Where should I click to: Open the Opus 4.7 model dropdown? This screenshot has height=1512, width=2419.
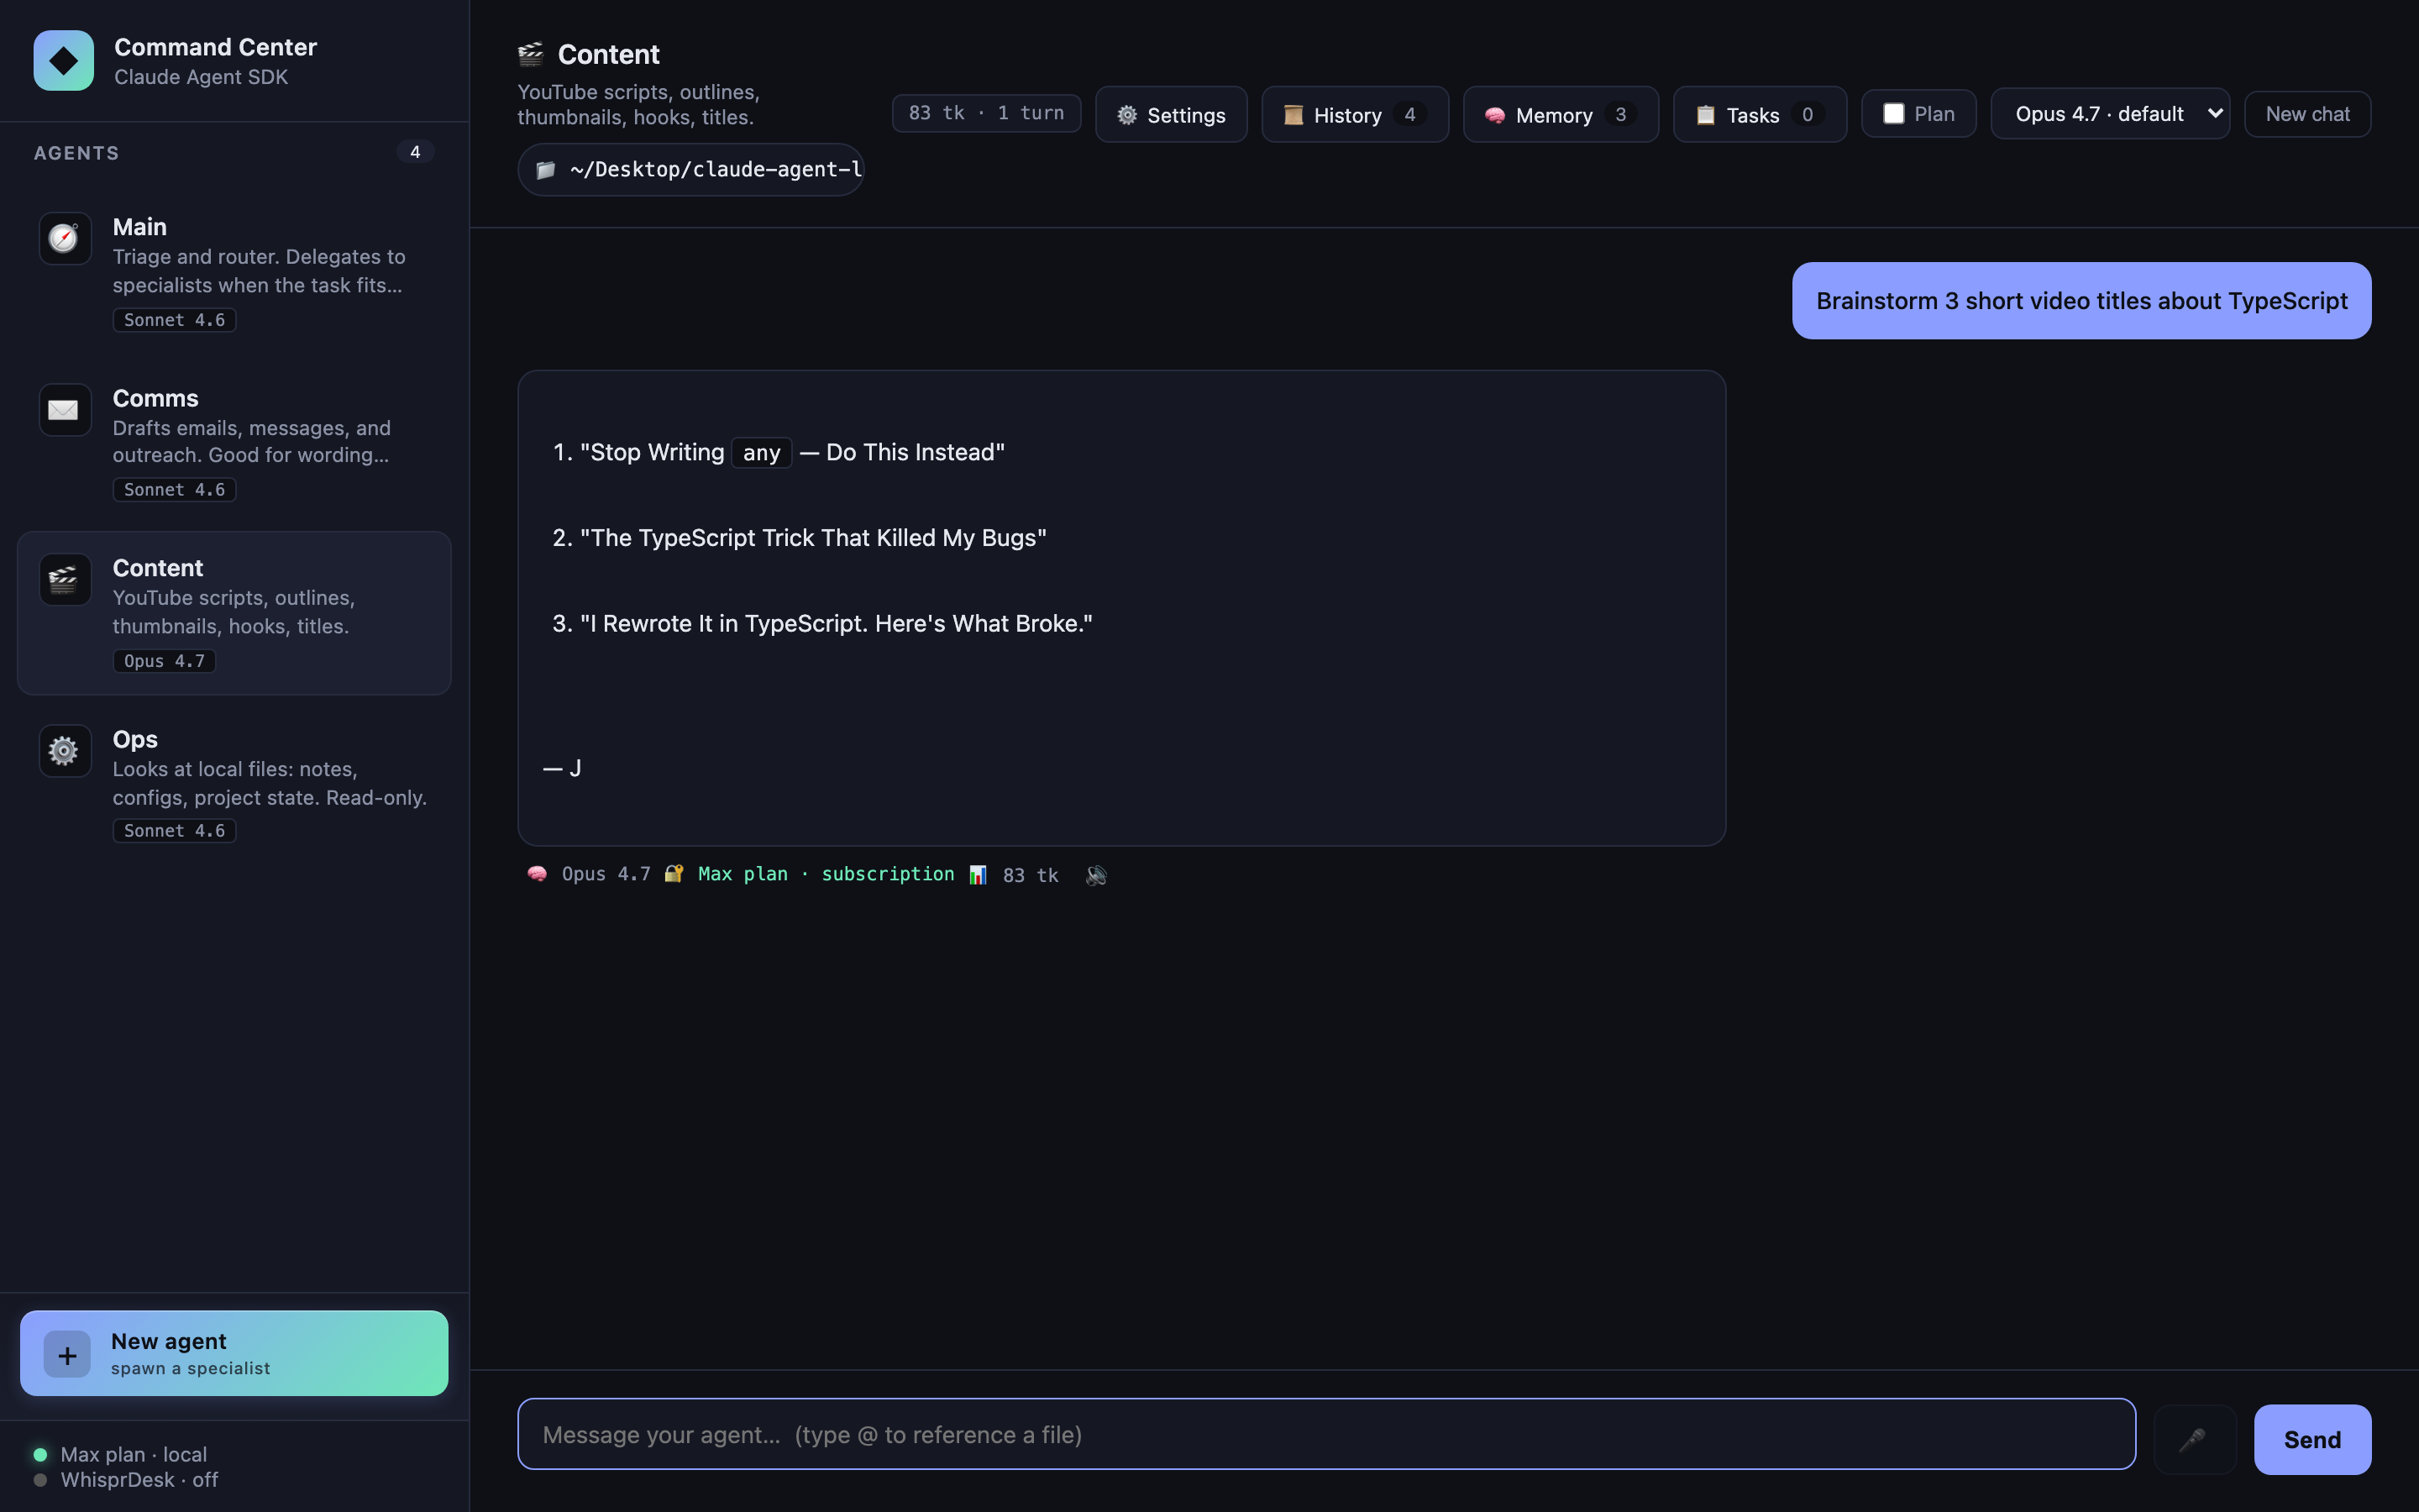(2110, 113)
